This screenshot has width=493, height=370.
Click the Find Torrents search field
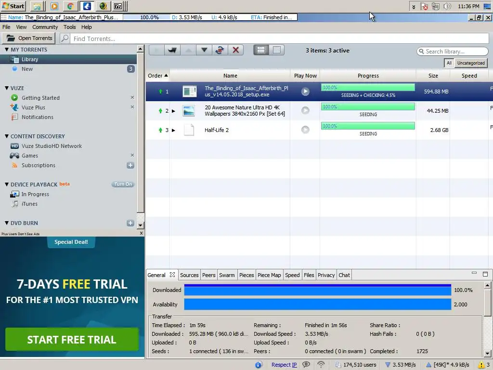click(280, 39)
